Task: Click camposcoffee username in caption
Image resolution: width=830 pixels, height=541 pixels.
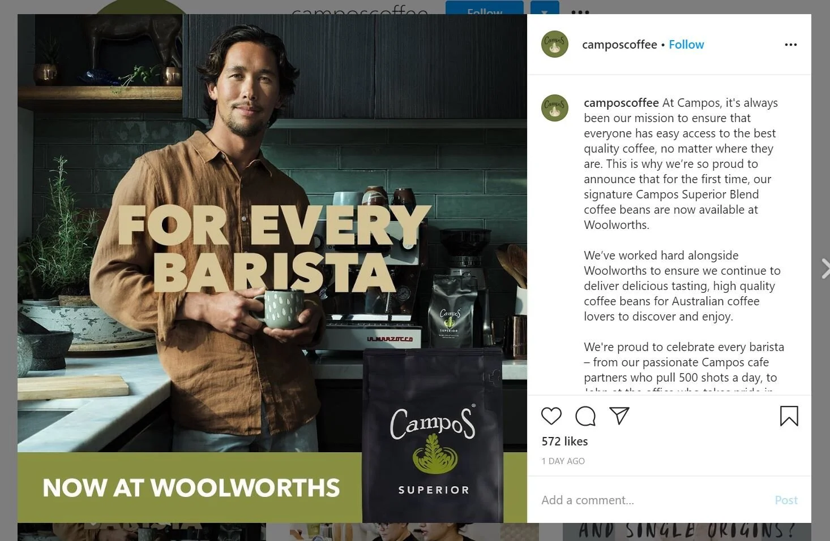Action: [x=621, y=103]
